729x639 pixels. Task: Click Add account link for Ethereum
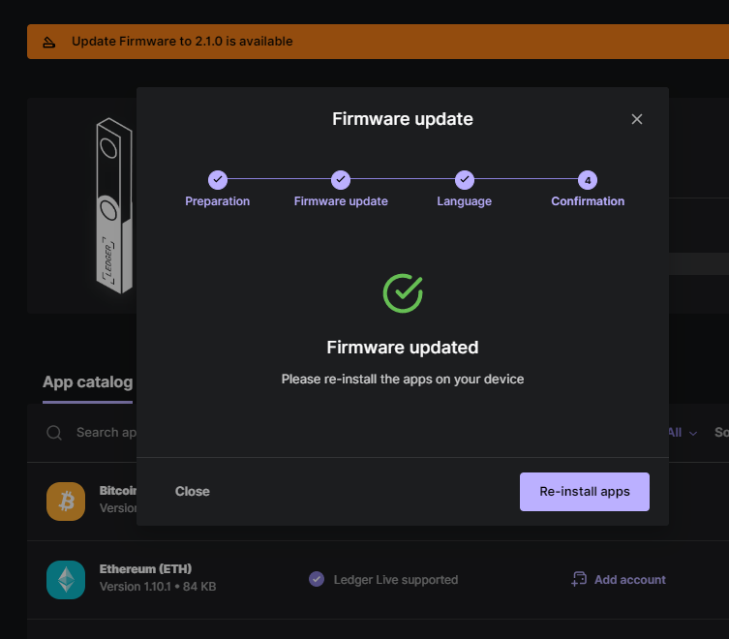[x=629, y=579]
